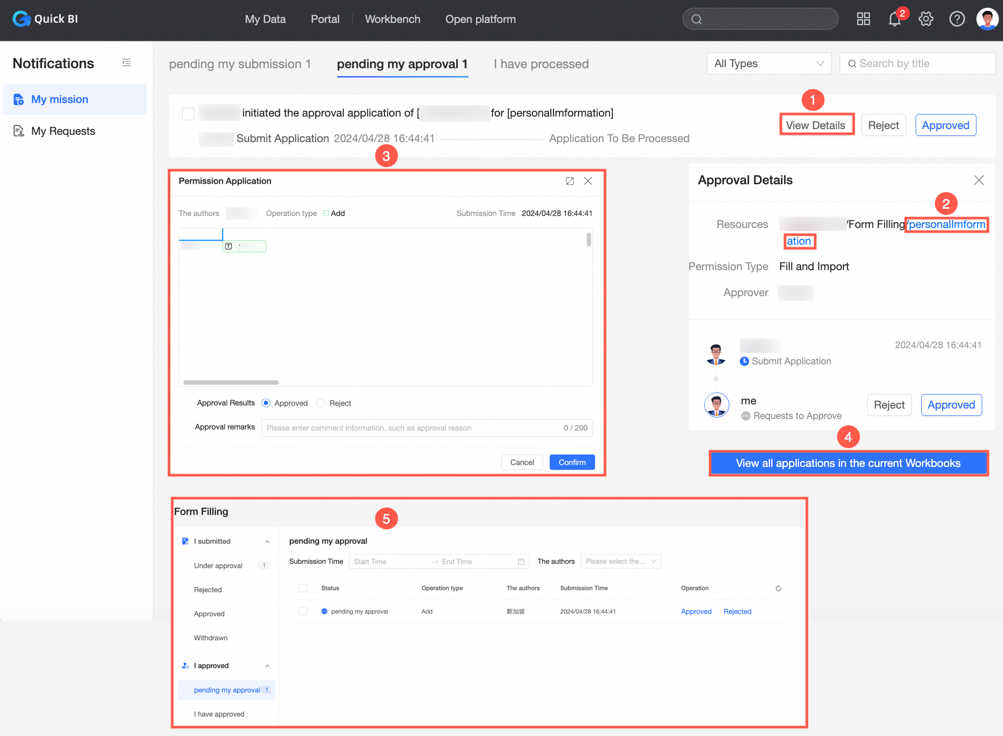Select the Reject radio button
Screen dimensions: 1003x736
point(321,403)
